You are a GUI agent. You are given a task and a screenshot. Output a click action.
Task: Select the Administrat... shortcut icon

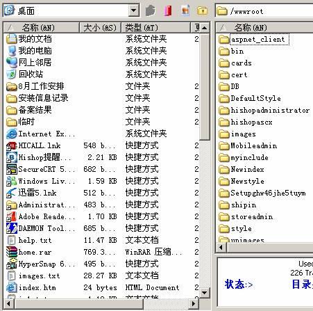11,205
